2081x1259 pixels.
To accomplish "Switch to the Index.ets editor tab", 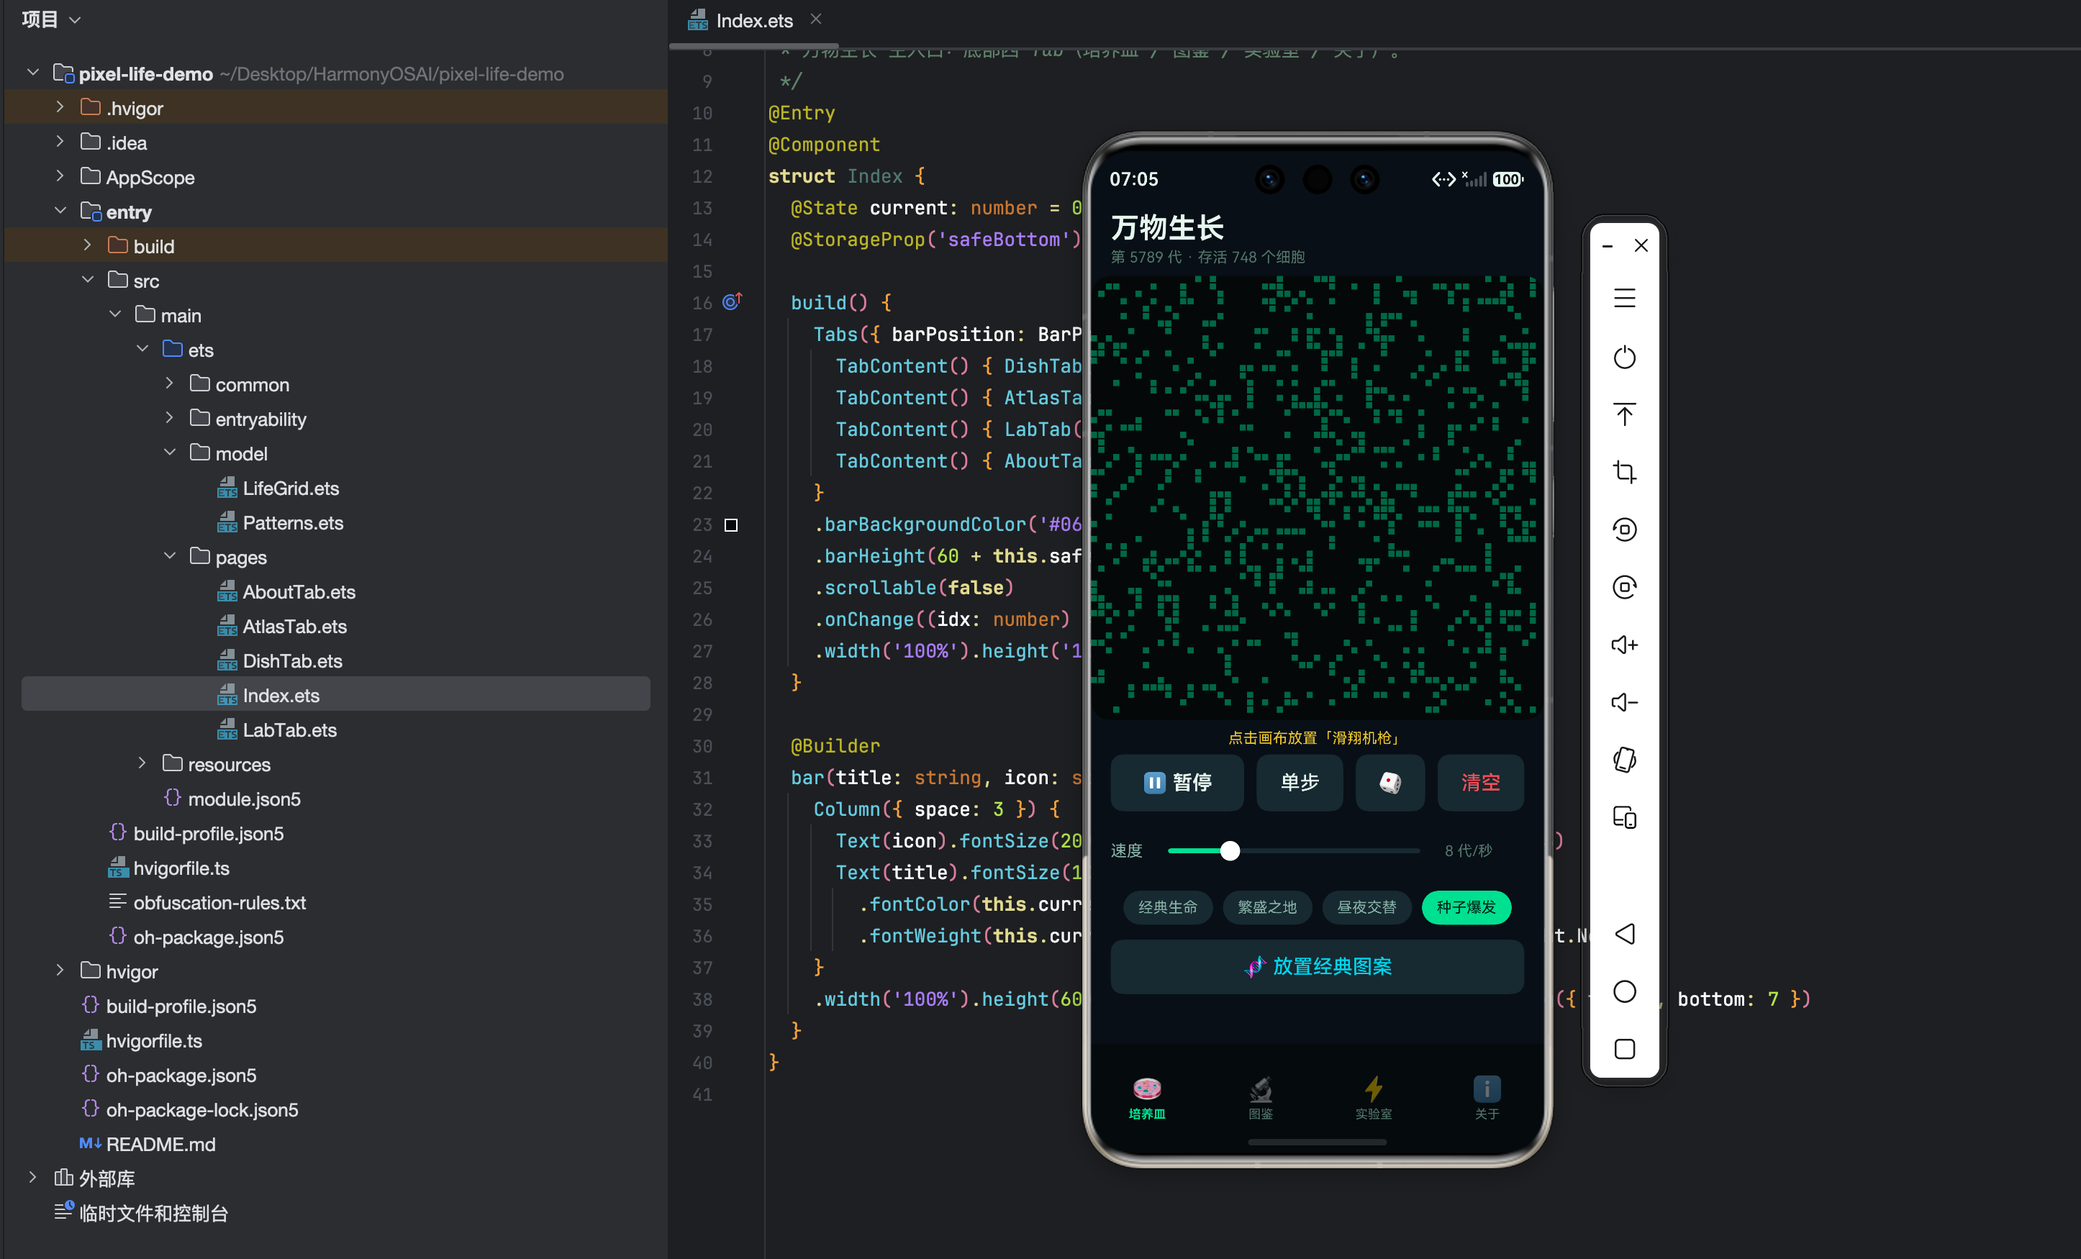I will pyautogui.click(x=754, y=20).
